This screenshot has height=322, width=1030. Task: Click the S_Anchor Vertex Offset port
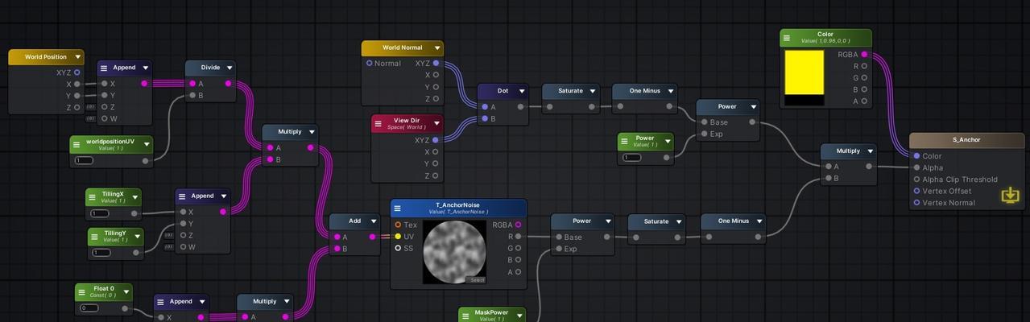pos(916,191)
